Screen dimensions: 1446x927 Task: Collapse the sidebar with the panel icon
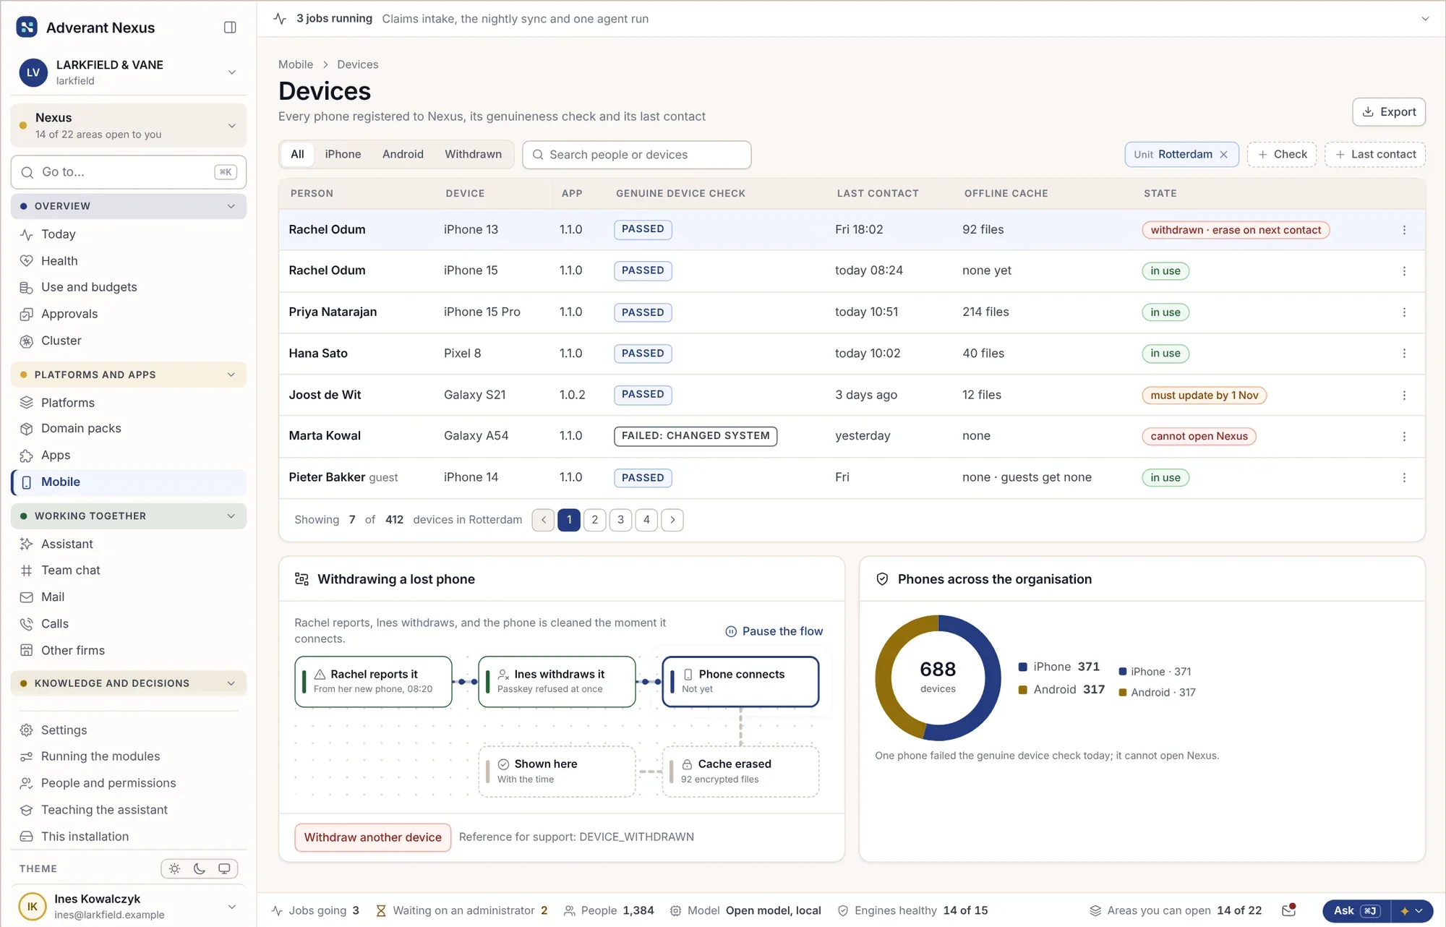pos(230,27)
